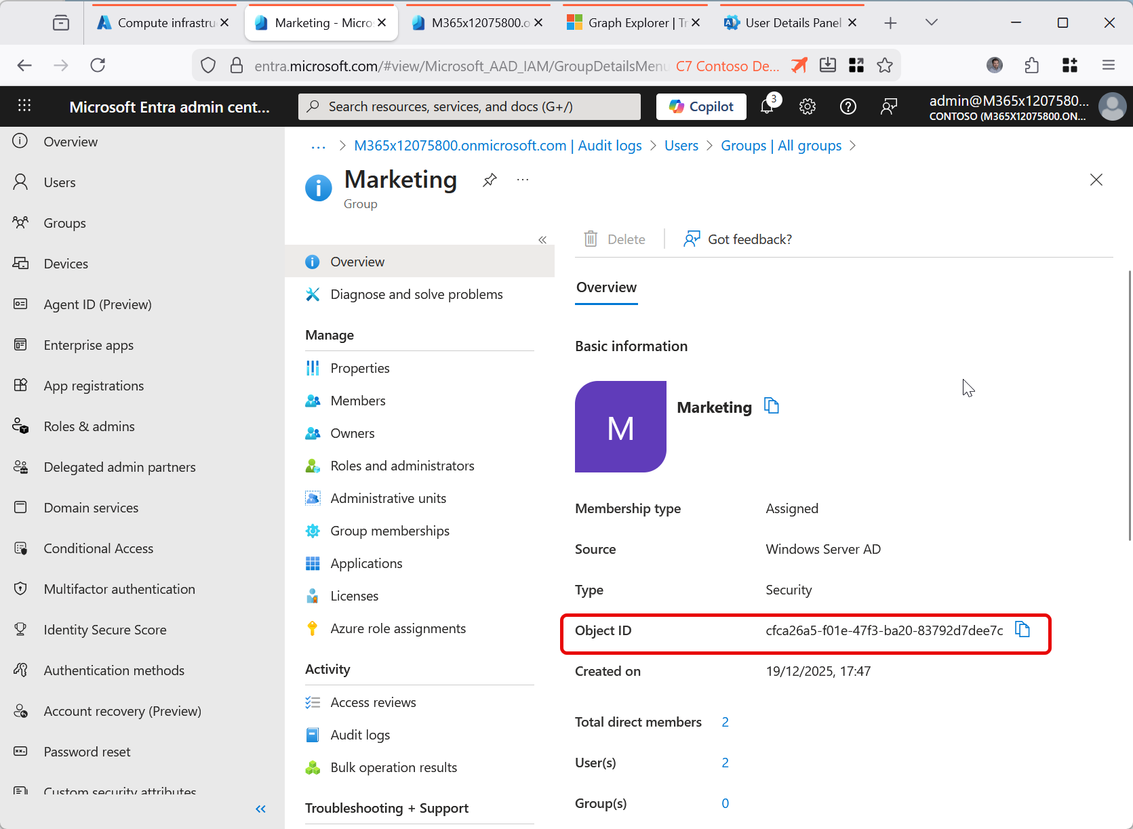Open the portal app launcher grid

tap(24, 106)
